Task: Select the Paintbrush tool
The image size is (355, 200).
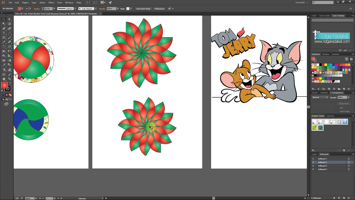Action: (x=9, y=37)
